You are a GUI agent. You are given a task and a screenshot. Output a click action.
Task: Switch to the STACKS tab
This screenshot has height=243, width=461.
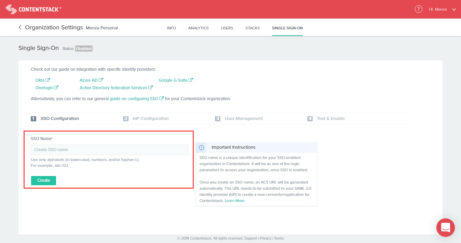[253, 28]
